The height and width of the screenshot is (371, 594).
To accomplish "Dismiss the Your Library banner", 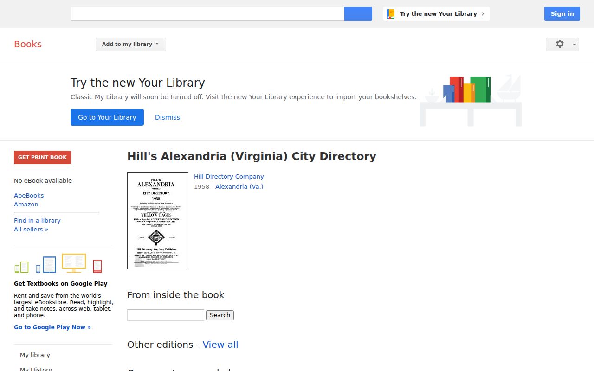I will (168, 117).
